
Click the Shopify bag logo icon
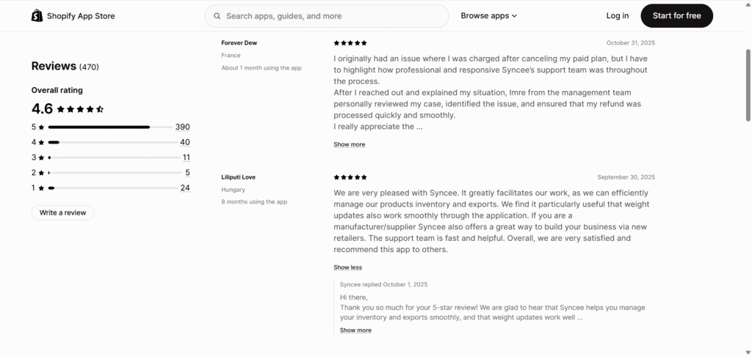tap(37, 15)
